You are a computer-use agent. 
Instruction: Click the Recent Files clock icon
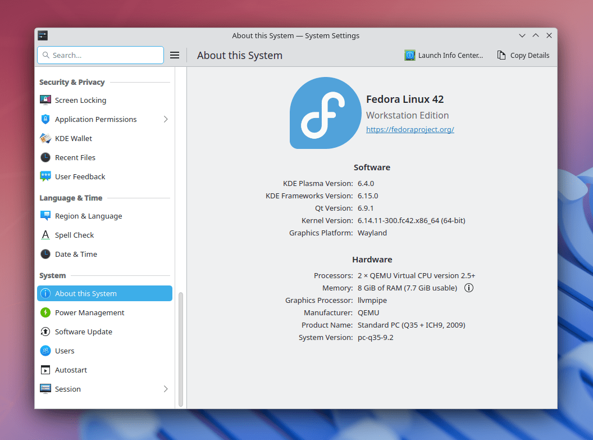(x=45, y=157)
